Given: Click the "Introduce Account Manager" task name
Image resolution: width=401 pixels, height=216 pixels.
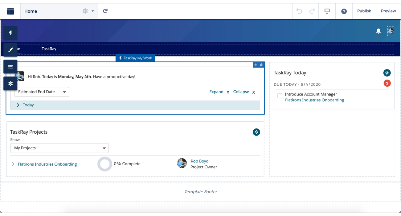Looking at the screenshot, I should click(311, 94).
